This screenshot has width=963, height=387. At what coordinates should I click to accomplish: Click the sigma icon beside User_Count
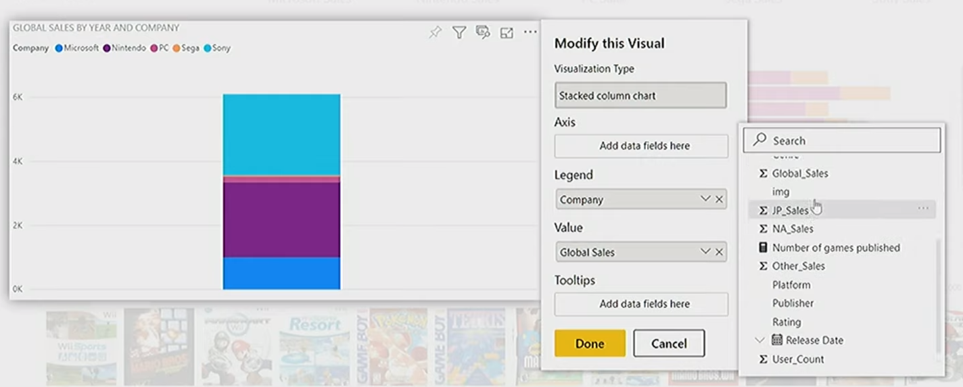[x=763, y=359]
